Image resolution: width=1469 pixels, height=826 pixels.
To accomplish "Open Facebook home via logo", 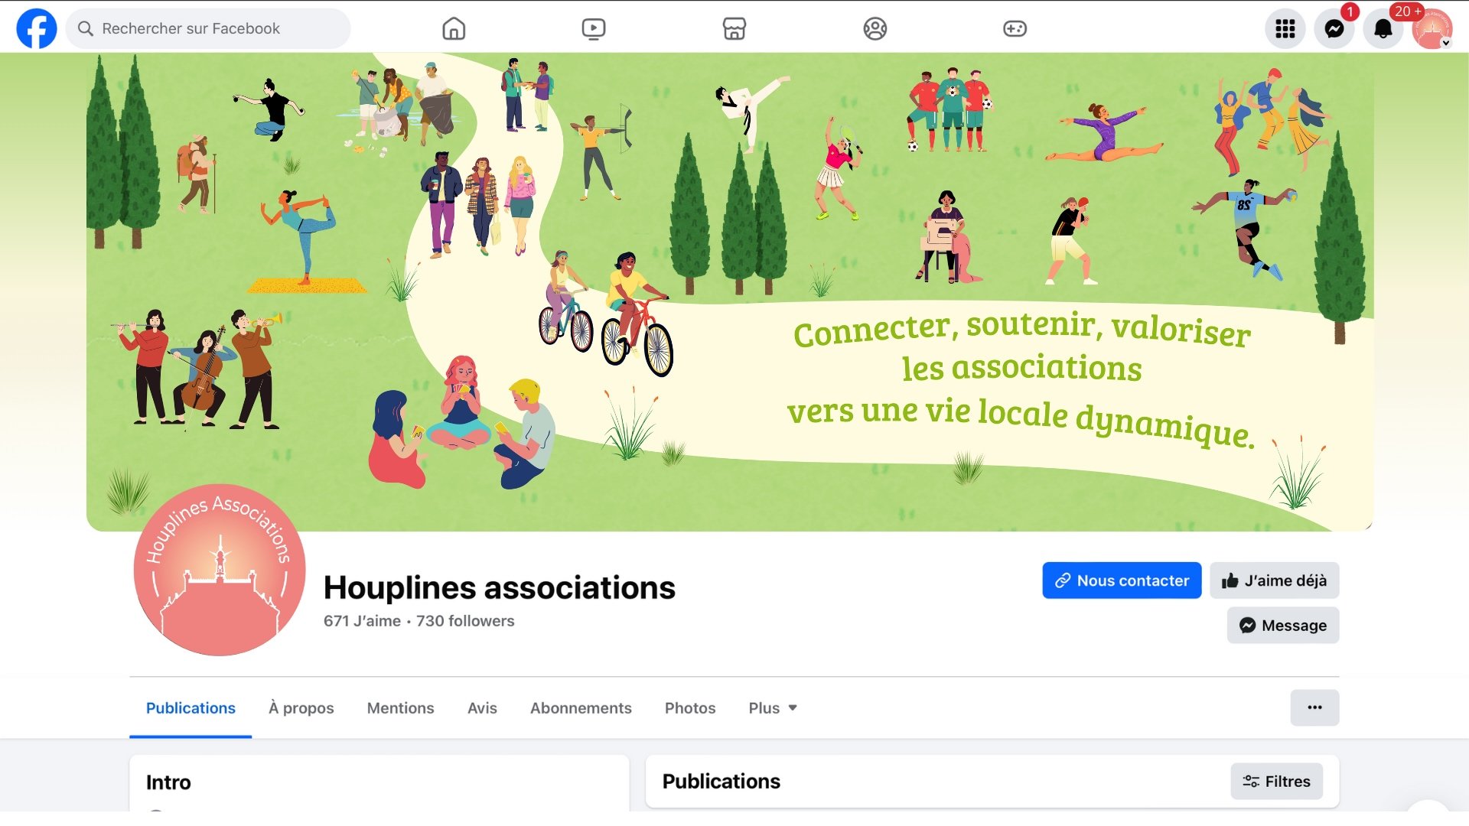I will point(37,28).
